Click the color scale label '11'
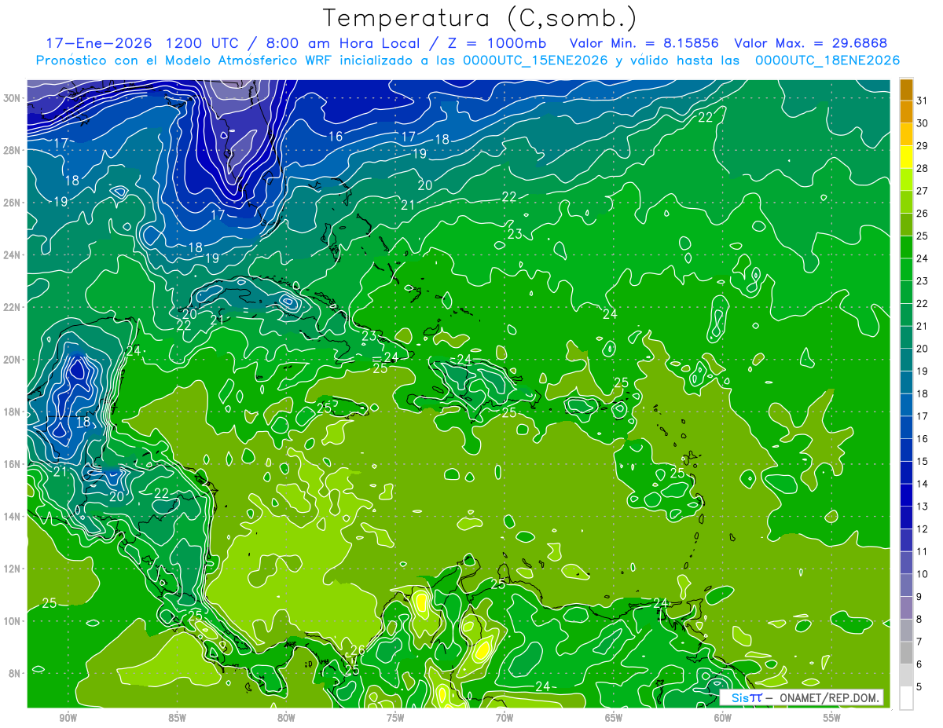 tap(923, 551)
